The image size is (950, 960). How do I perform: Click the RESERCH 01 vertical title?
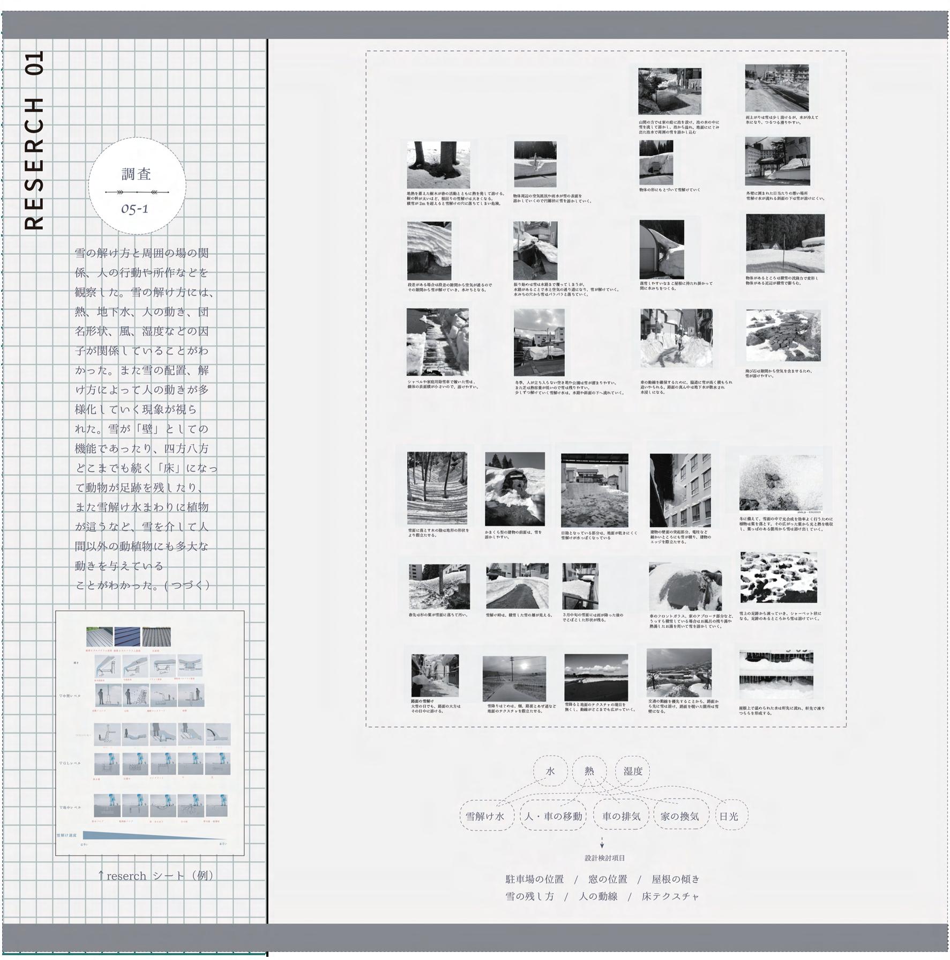click(34, 141)
